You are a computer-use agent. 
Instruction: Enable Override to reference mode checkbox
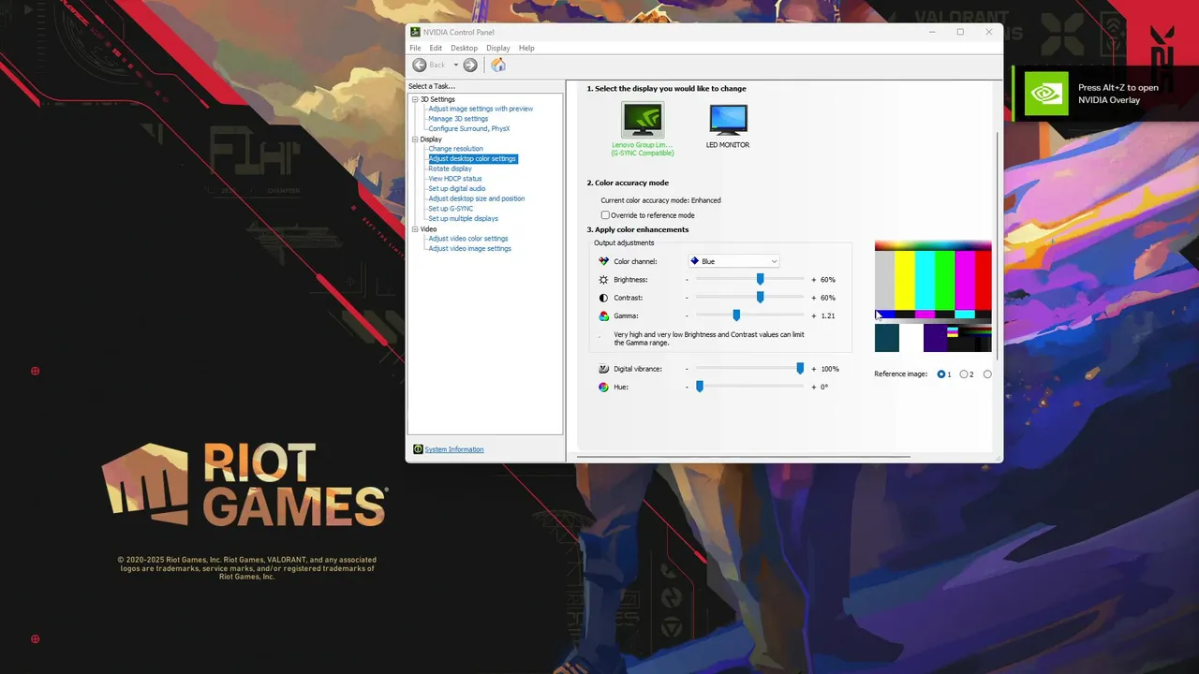605,215
